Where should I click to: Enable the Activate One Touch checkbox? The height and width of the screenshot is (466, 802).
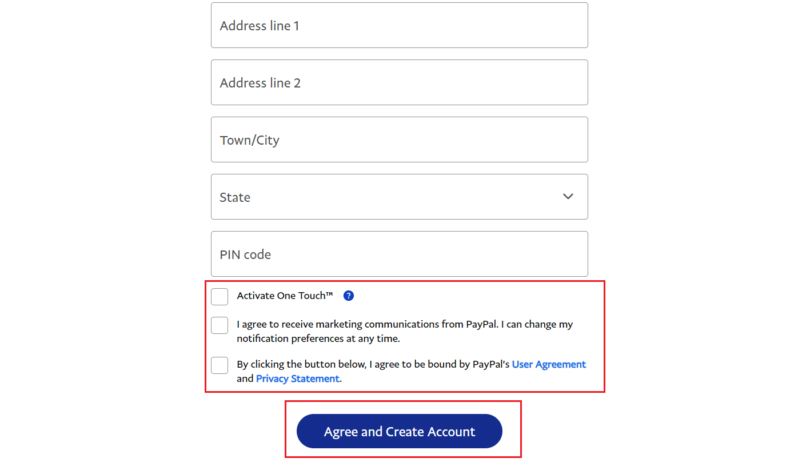(220, 296)
